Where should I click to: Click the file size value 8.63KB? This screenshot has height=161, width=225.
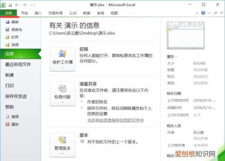[x=199, y=63]
